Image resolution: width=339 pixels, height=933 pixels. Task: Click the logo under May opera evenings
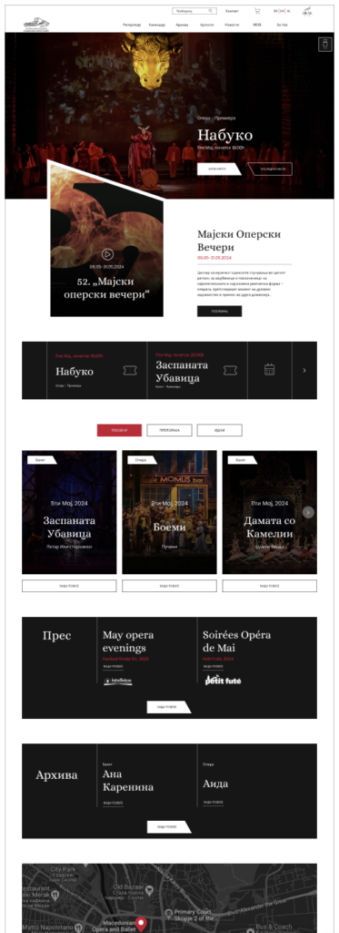pos(117,681)
